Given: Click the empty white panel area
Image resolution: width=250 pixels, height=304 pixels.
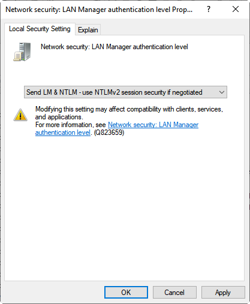Looking at the screenshot, I should (x=124, y=208).
